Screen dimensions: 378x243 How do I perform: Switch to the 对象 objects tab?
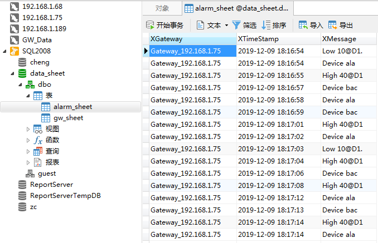click(x=162, y=8)
